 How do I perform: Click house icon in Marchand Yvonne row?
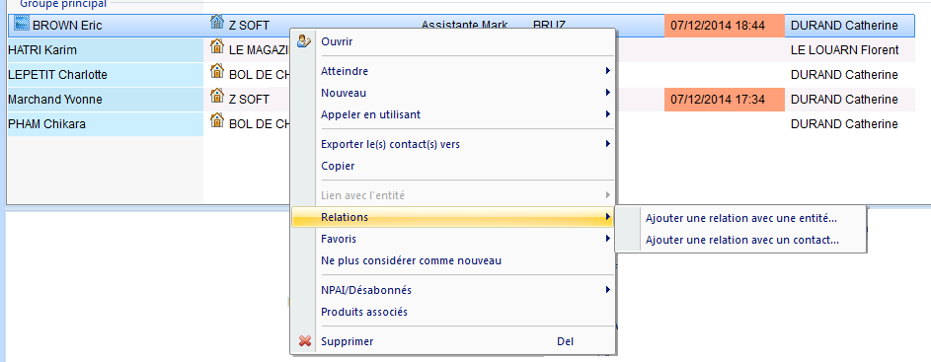pos(217,96)
